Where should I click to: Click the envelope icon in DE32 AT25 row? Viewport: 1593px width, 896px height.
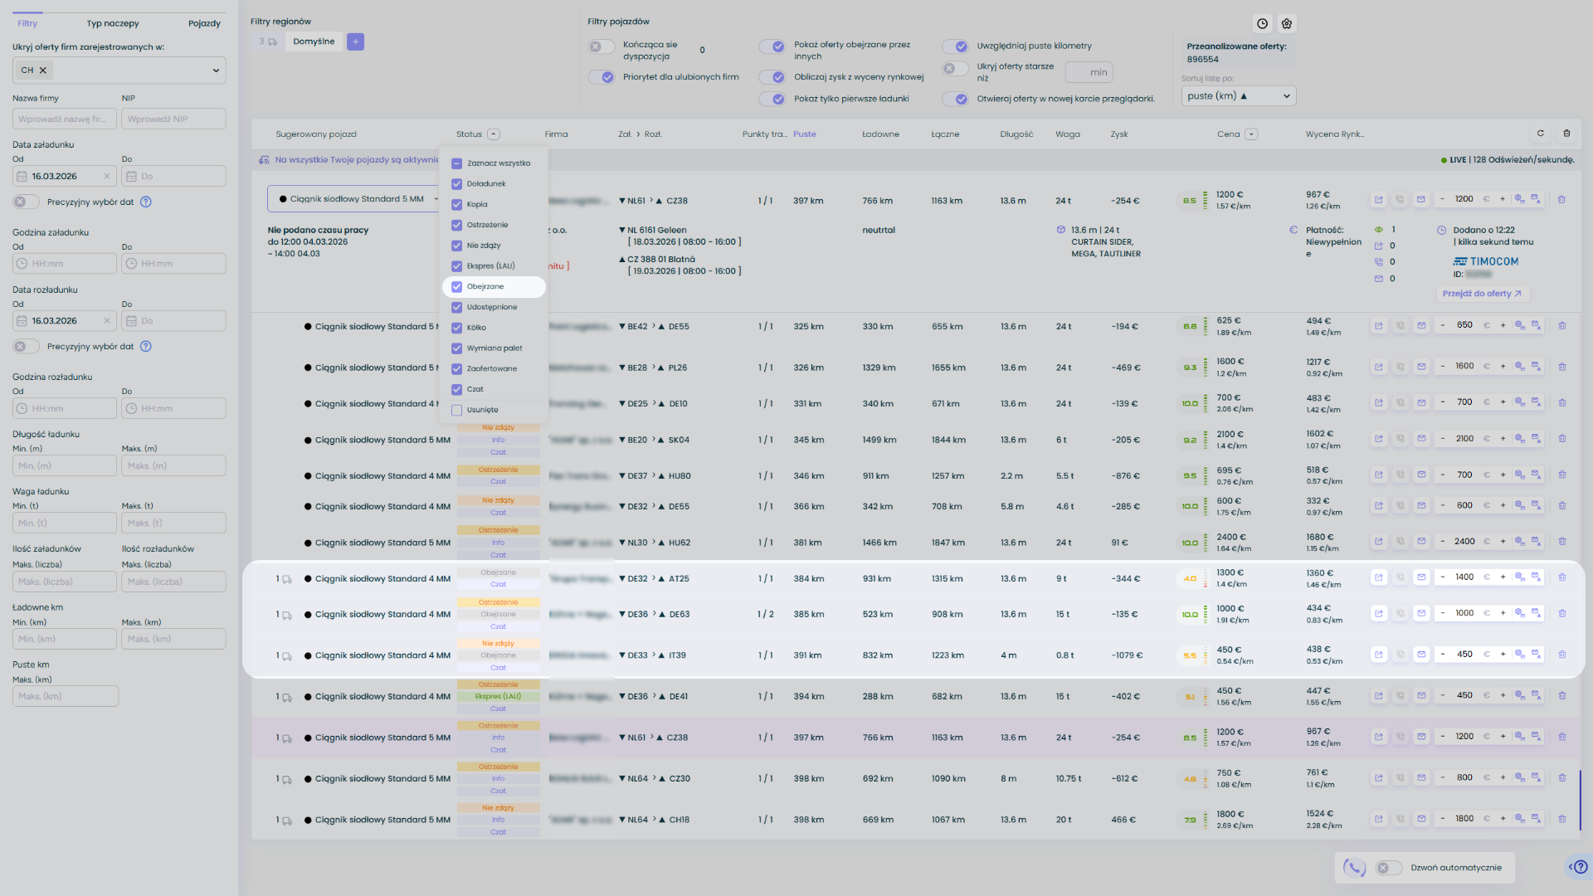pos(1421,577)
